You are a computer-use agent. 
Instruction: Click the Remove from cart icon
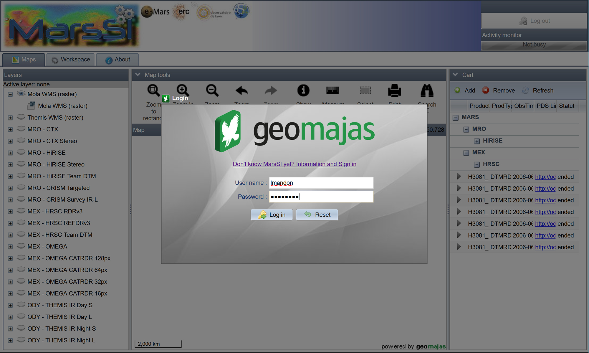click(486, 90)
